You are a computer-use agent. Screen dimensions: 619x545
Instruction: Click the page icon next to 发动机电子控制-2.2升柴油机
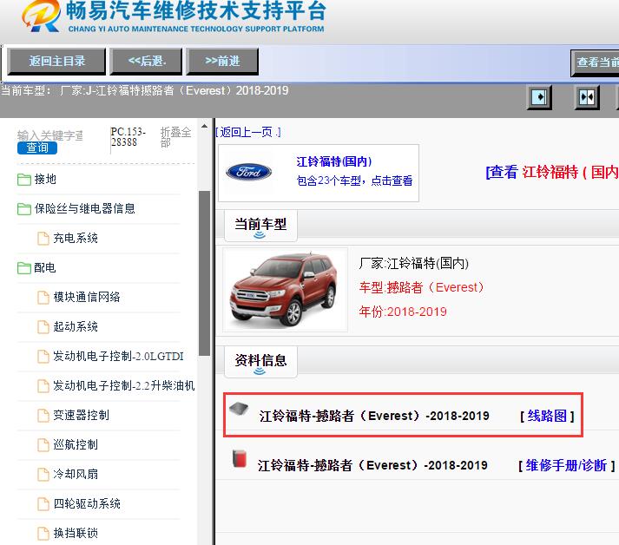[x=43, y=385]
